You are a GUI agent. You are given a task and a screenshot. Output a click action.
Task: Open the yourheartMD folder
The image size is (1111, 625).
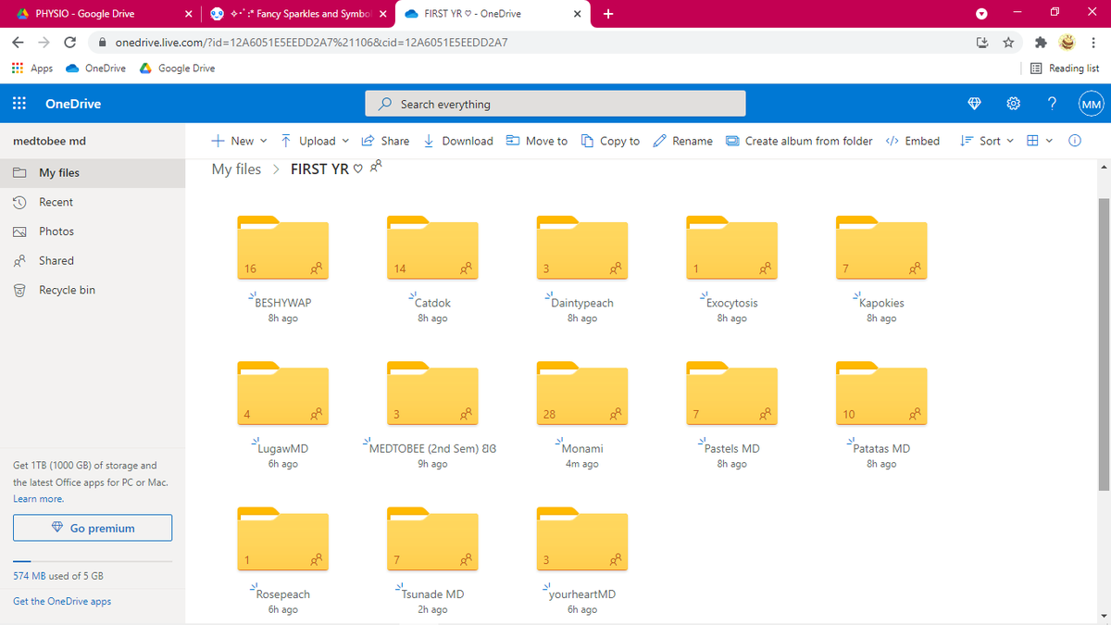(582, 539)
